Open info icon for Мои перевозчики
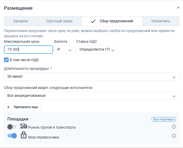183x148 pixels. [x=174, y=136]
